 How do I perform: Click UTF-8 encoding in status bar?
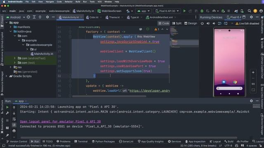pos(228,146)
